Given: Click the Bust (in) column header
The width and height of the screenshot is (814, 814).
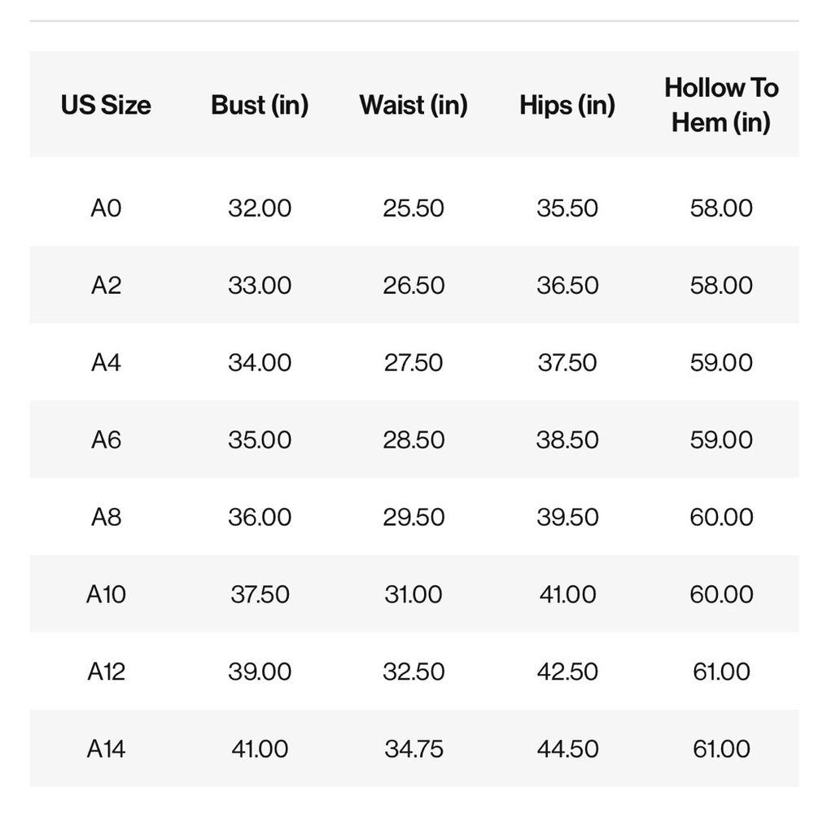Looking at the screenshot, I should pos(260,105).
